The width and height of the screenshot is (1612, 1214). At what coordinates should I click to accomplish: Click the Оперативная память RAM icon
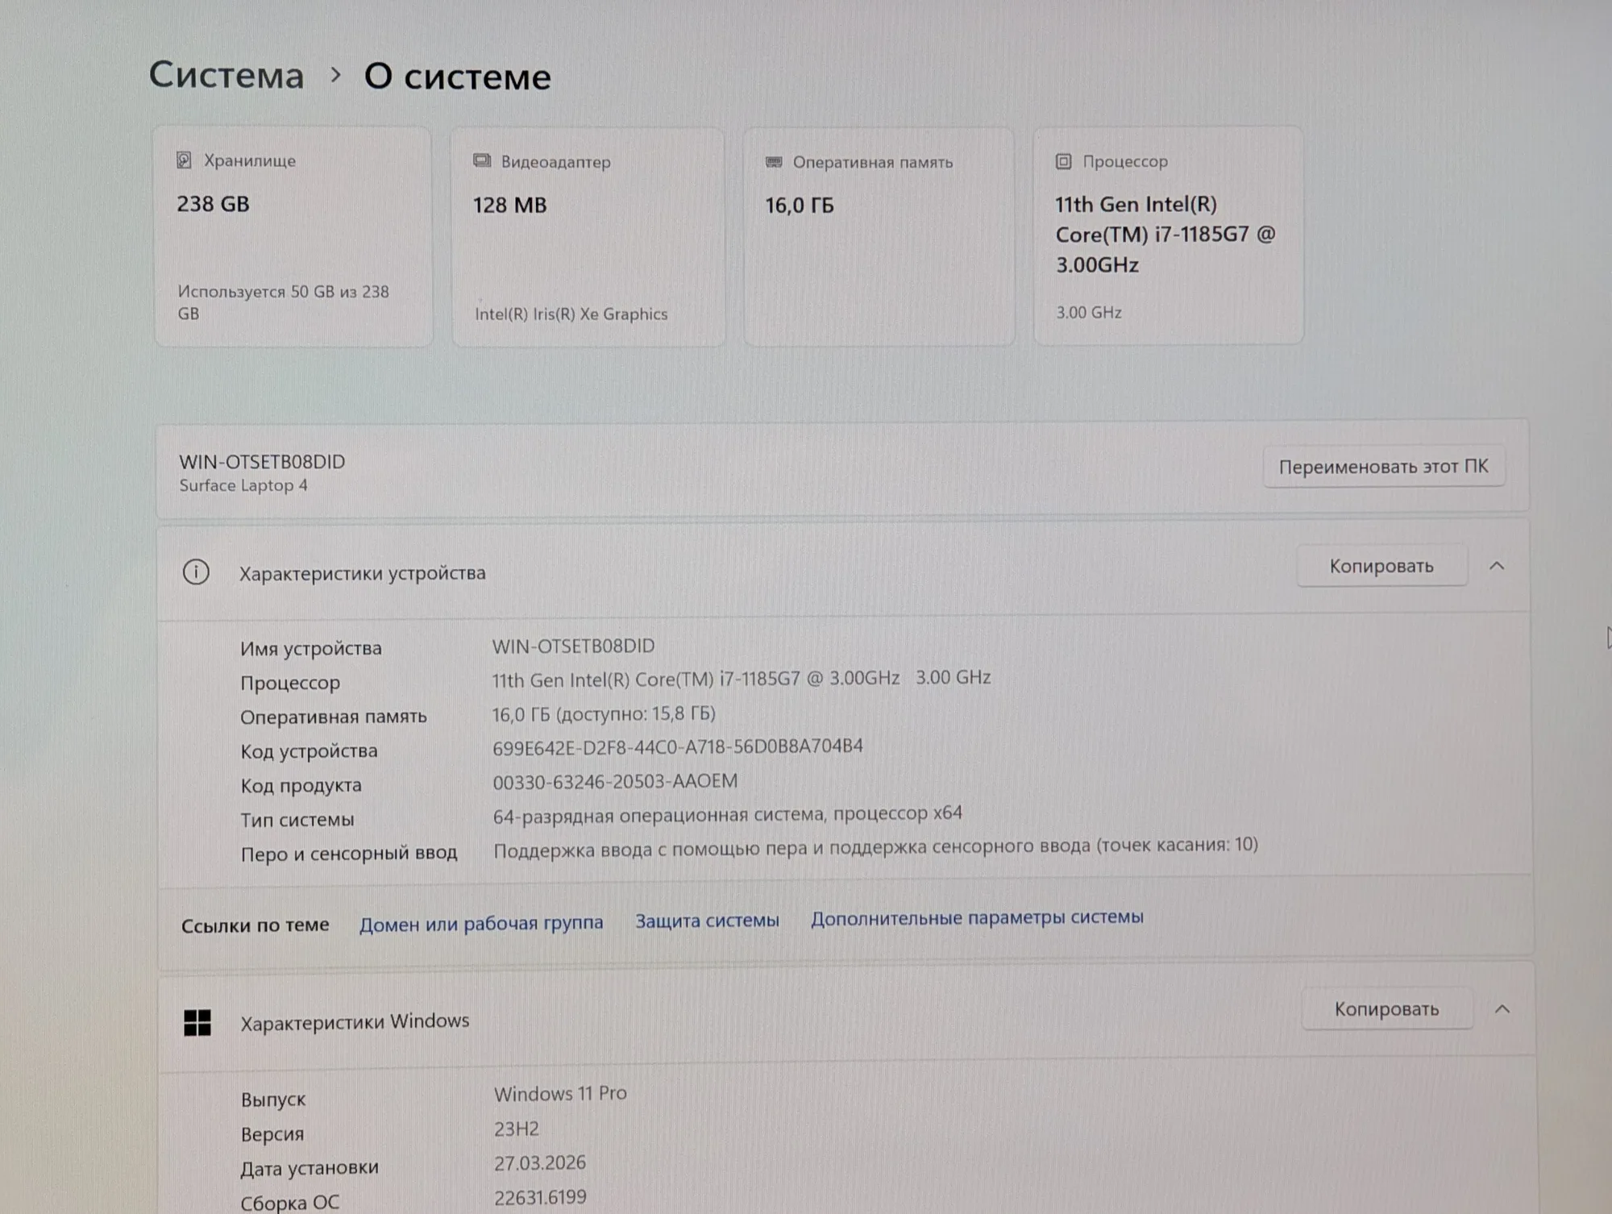(774, 162)
